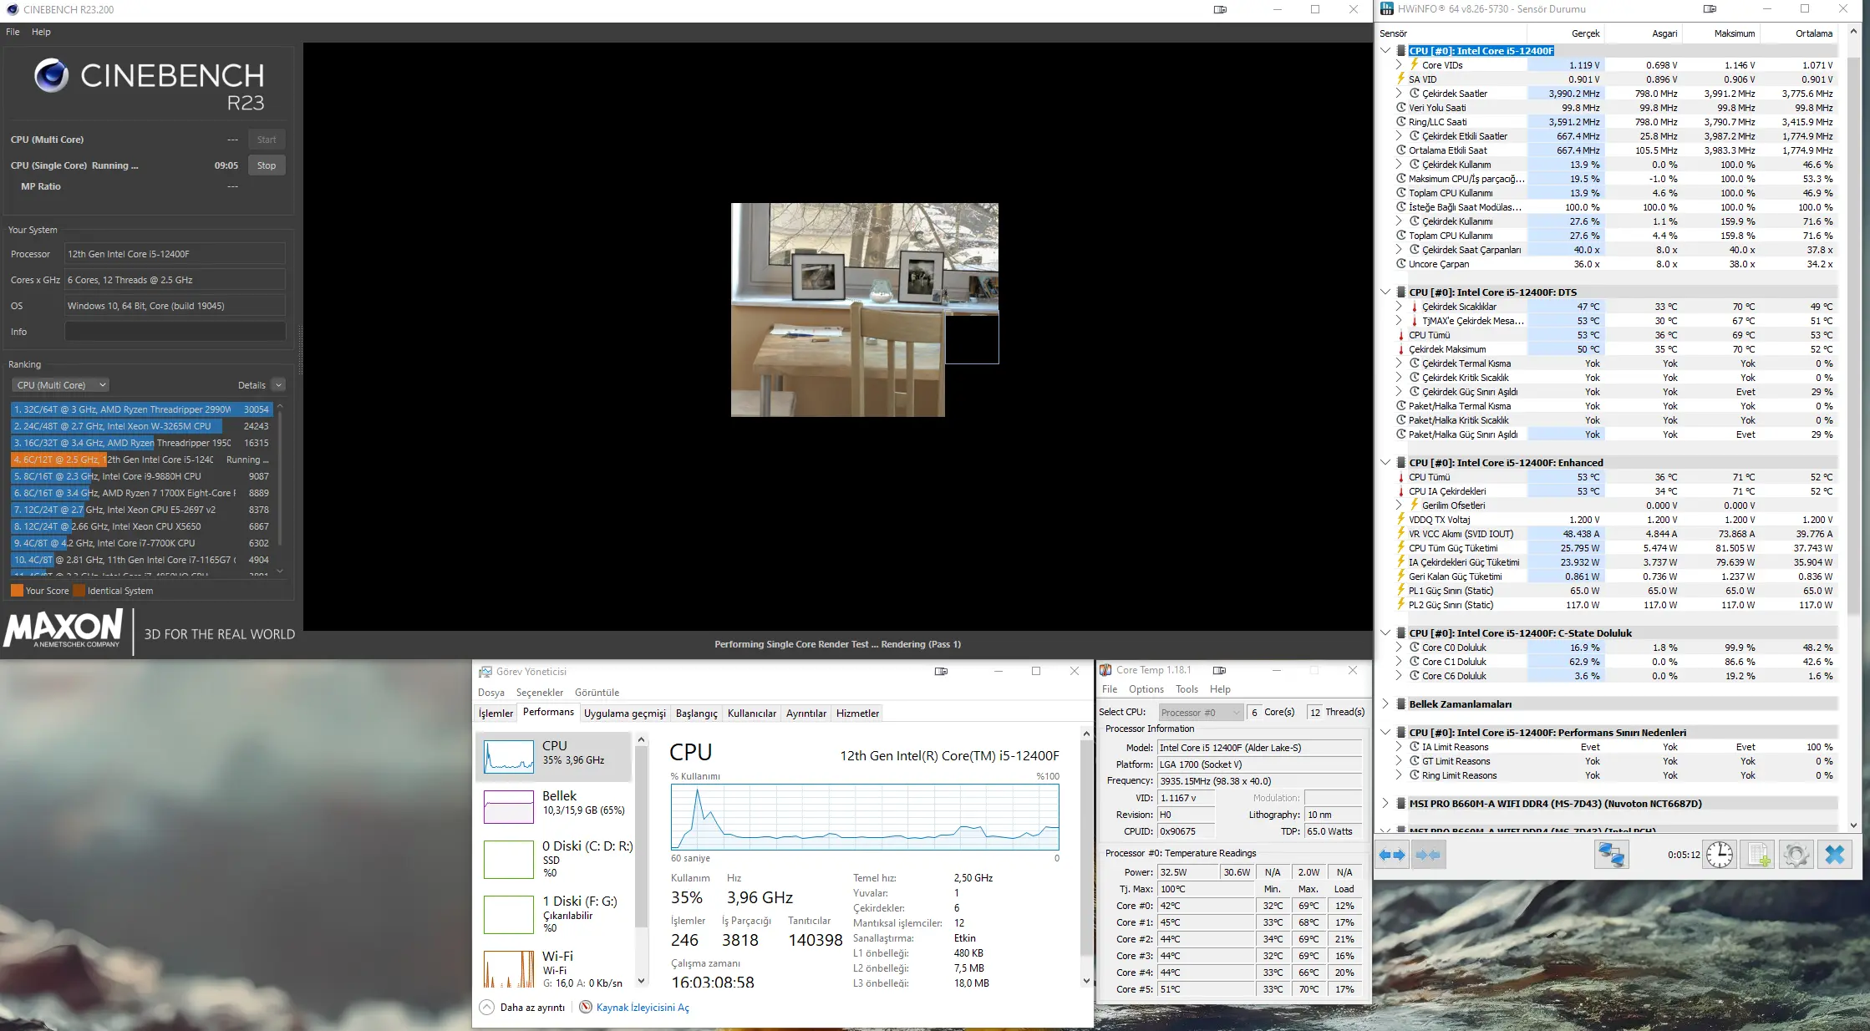Click HWiNFO logging sheet icon with plus
The image size is (1870, 1031).
1758,855
